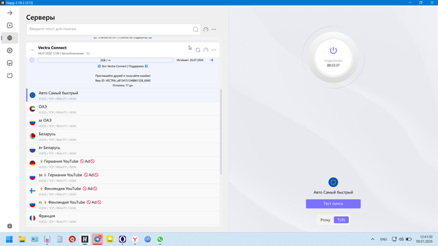Open the Windows Start menu
The width and height of the screenshot is (438, 246).
(9, 239)
